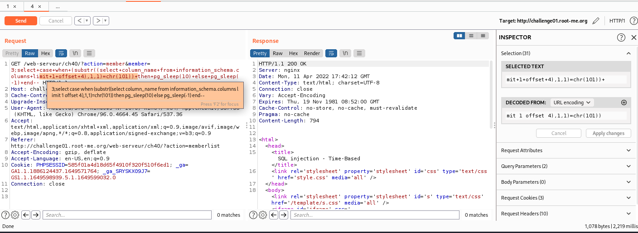This screenshot has width=638, height=233.
Task: Open URL encoding dropdown in Decoded From
Action: 572,103
